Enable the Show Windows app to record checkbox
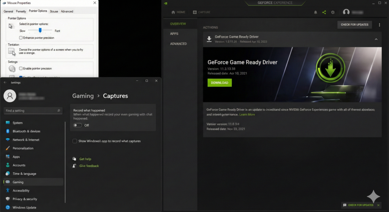This screenshot has height=212, width=389. pyautogui.click(x=75, y=141)
